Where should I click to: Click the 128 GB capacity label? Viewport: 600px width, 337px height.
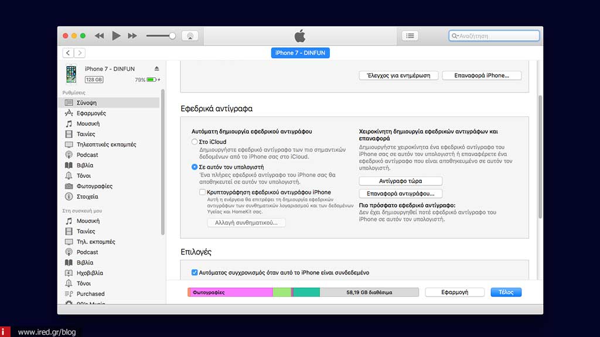click(x=94, y=80)
